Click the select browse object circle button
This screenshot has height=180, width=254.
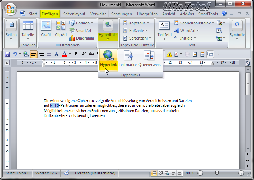click(x=247, y=160)
